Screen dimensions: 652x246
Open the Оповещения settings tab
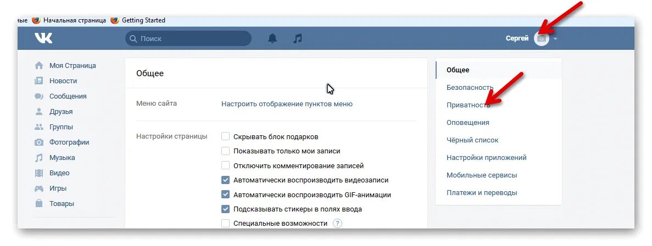[x=499, y=122]
